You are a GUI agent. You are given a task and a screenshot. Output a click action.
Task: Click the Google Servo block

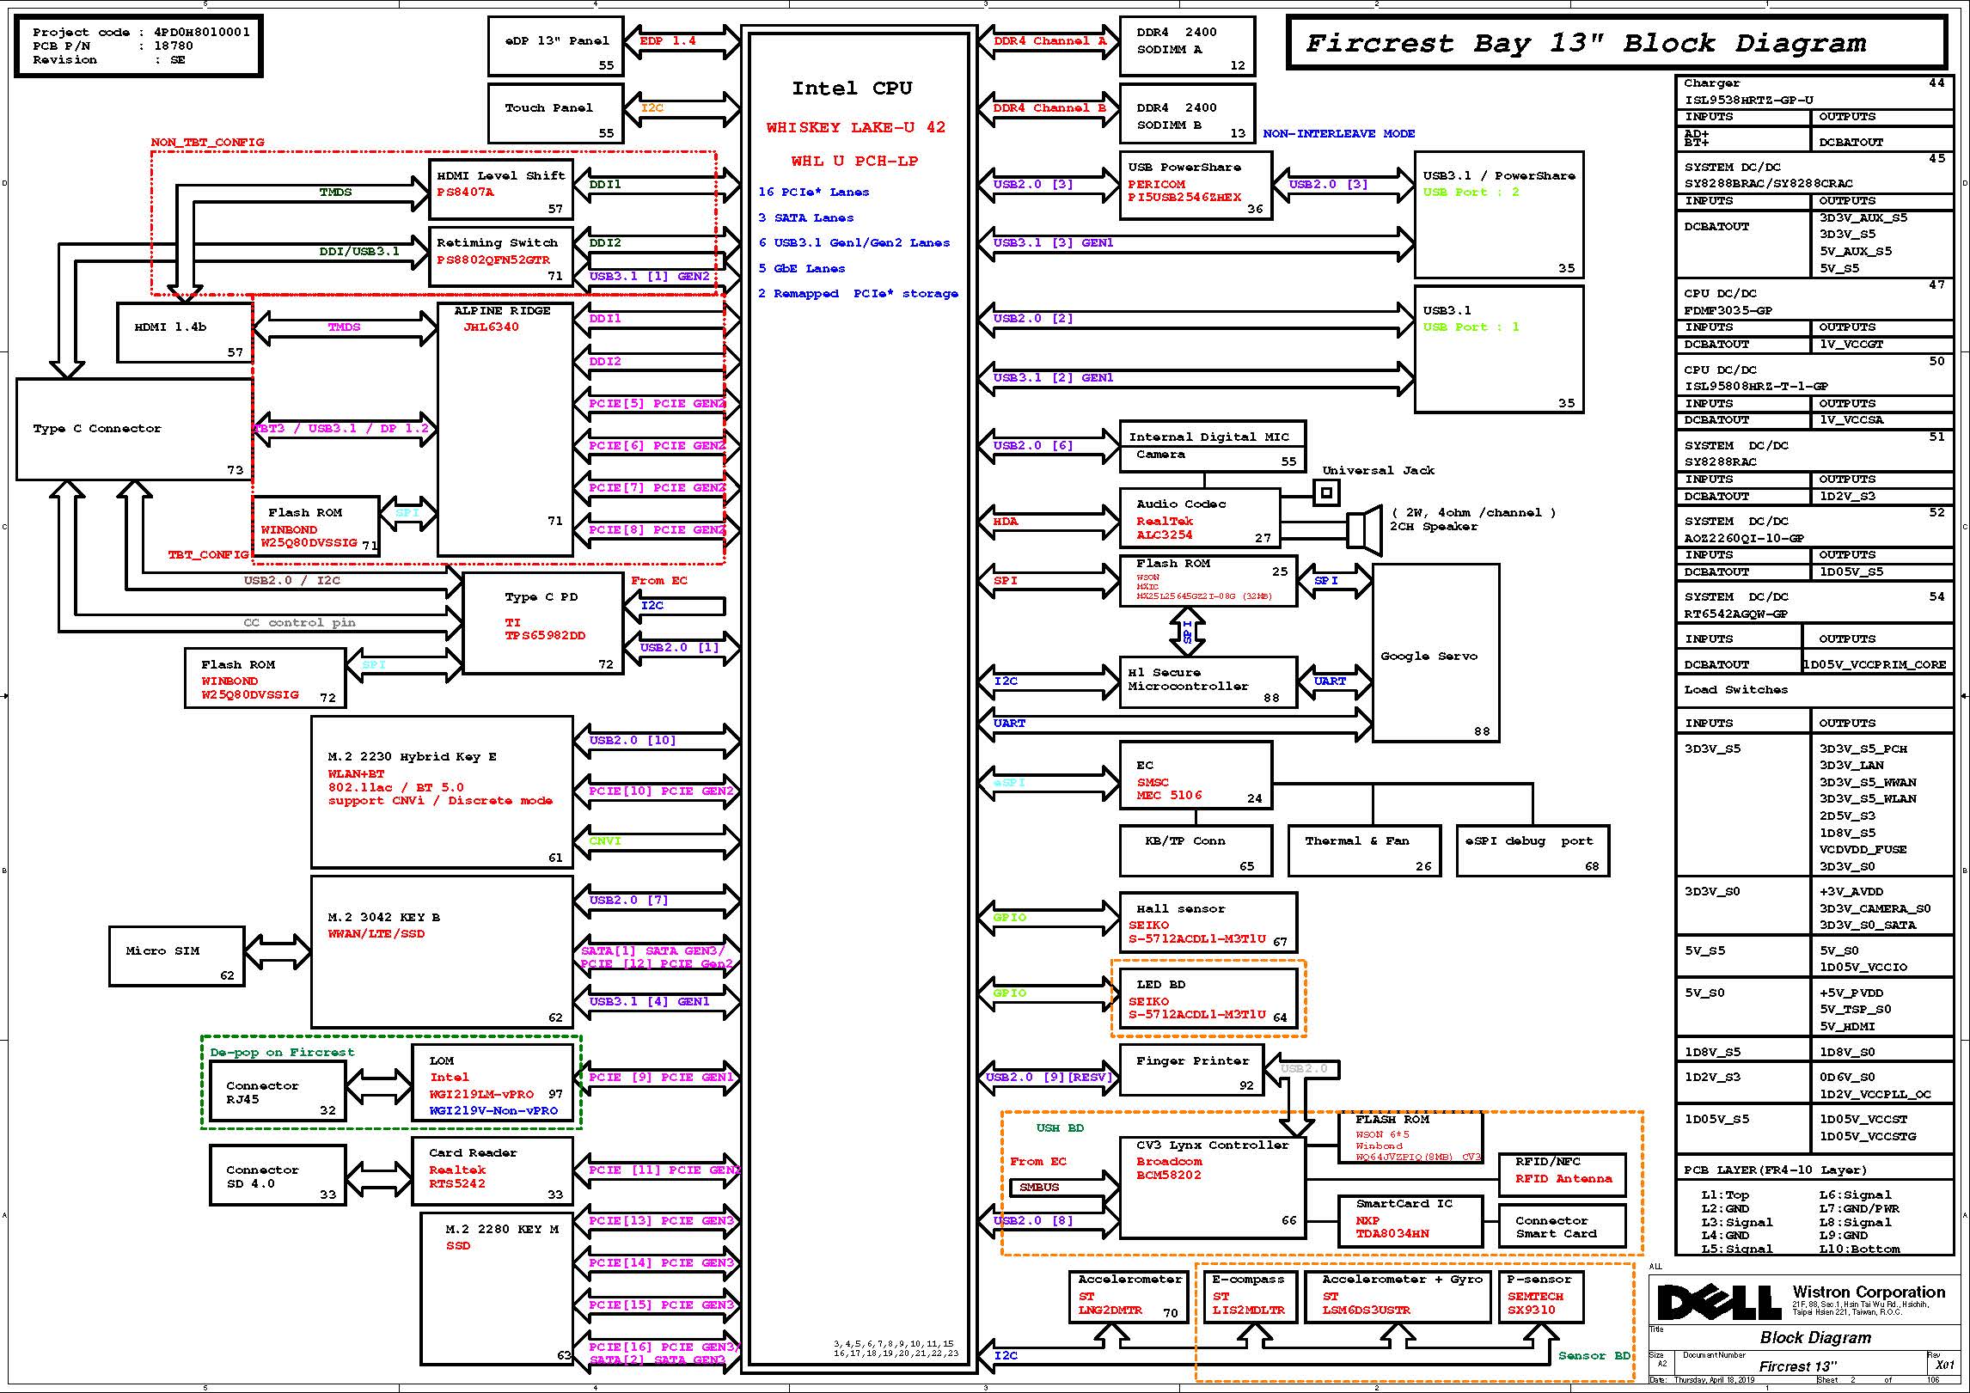tap(1436, 653)
